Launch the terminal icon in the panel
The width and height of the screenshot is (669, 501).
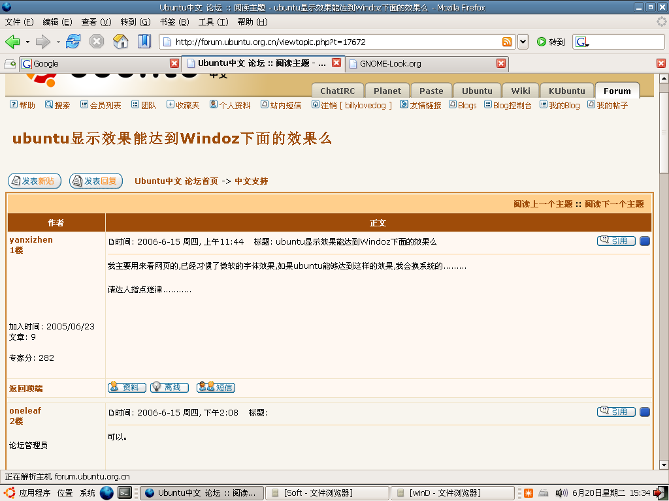125,493
